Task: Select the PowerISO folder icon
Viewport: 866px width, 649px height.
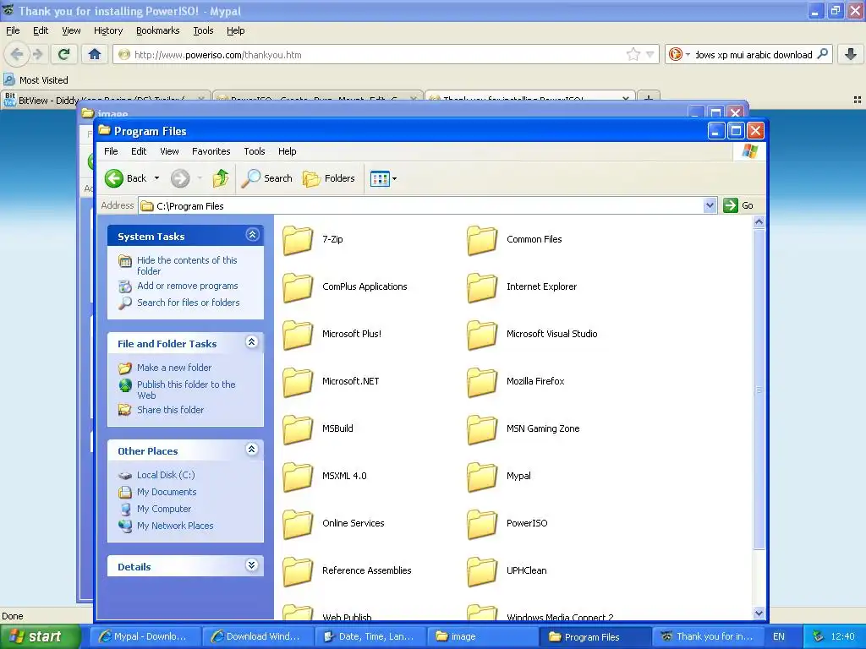Action: coord(482,524)
